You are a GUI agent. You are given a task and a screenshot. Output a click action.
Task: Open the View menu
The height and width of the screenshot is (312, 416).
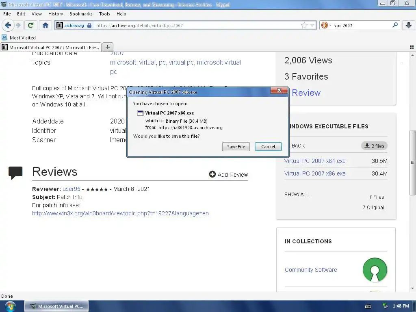pyautogui.click(x=37, y=14)
